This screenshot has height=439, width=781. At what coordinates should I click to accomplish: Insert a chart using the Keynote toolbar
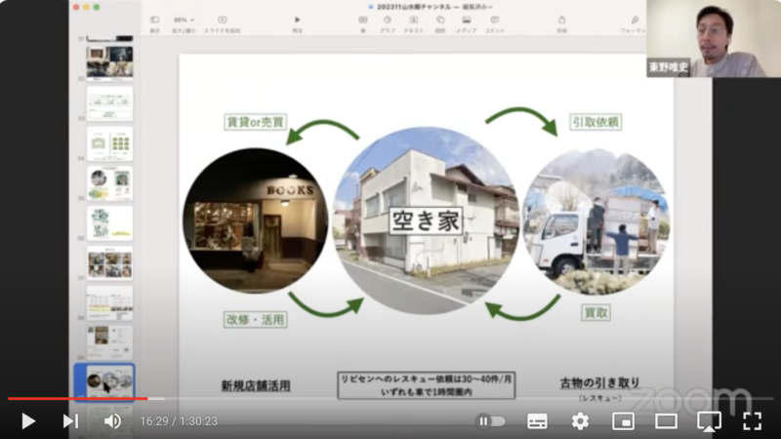coord(388,20)
